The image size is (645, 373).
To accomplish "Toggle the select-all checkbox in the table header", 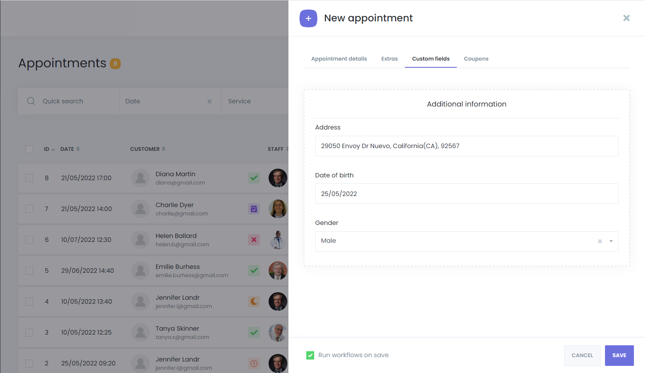I will tap(29, 149).
